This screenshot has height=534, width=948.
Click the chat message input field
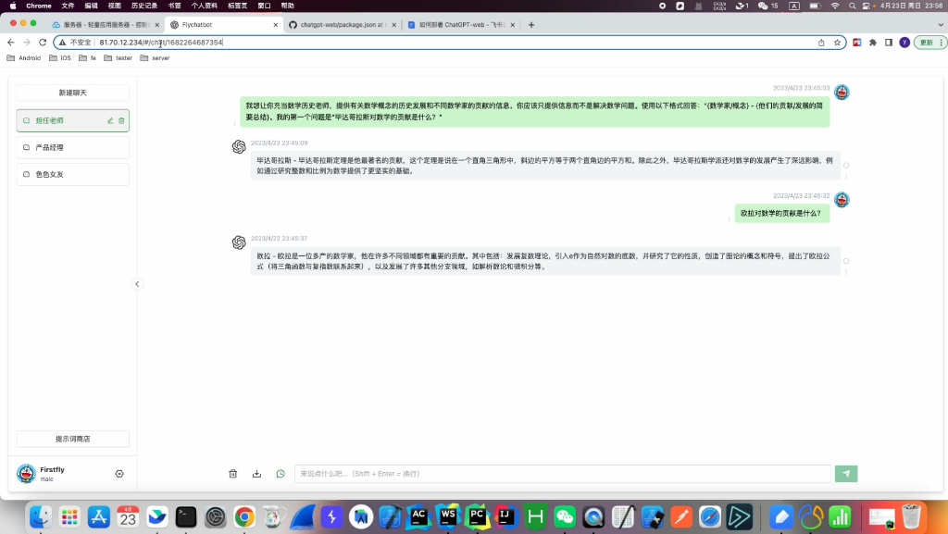point(555,473)
